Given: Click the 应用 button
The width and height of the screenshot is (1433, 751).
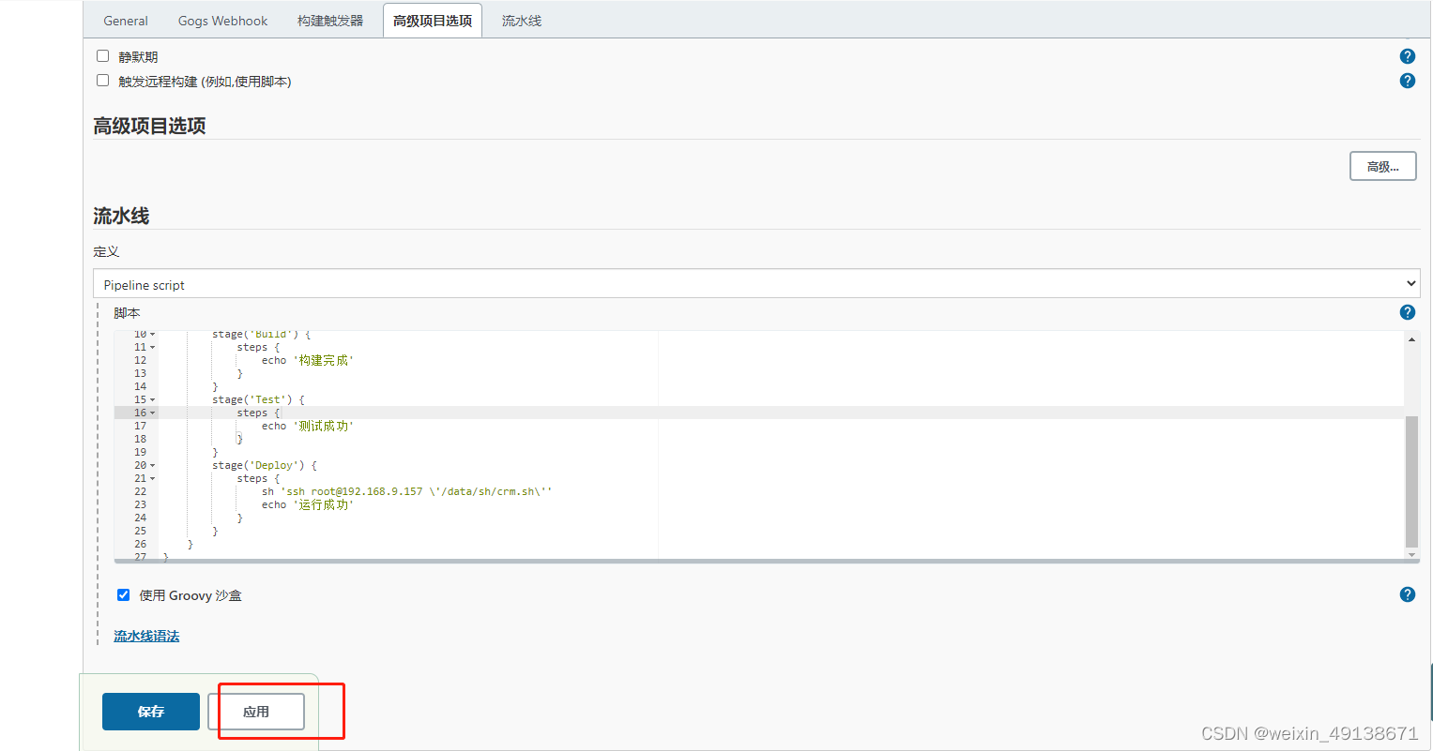Looking at the screenshot, I should pyautogui.click(x=256, y=712).
